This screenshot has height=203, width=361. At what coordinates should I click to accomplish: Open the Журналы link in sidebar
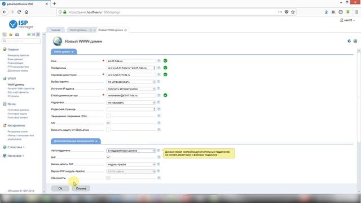point(13,96)
